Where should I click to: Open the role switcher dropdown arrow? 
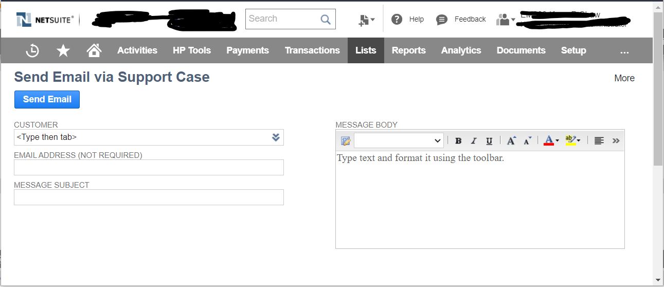513,20
